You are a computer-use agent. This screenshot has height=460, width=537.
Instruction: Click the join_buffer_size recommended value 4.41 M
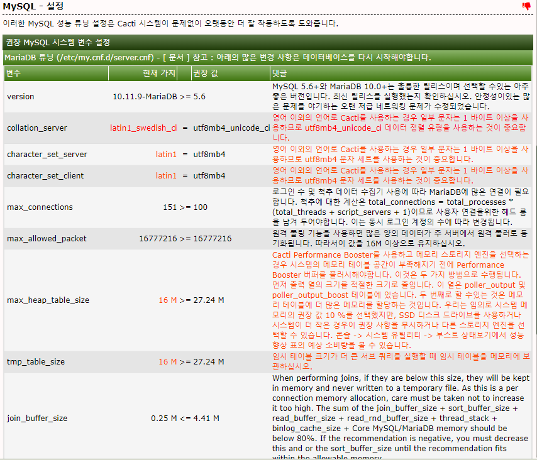pos(206,419)
